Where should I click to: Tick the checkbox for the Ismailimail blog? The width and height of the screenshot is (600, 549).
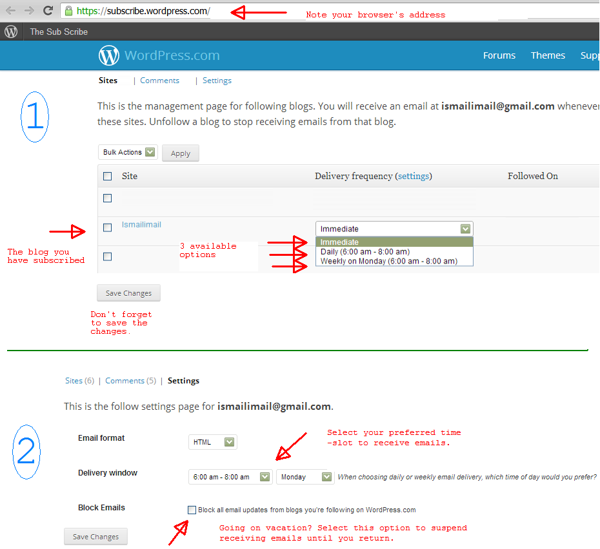point(108,227)
